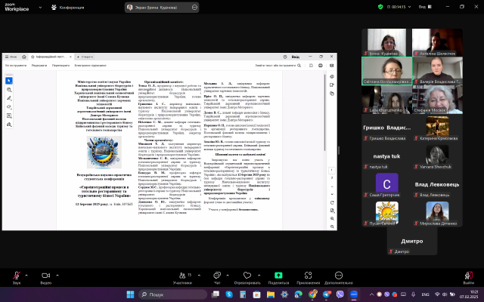Expand video options arrow next to Видео
The width and height of the screenshot is (484, 302).
pyautogui.click(x=60, y=273)
